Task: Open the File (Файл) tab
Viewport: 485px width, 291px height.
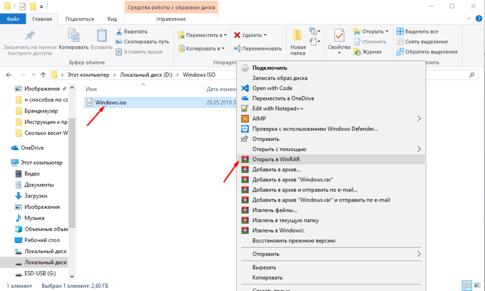Action: coord(13,19)
